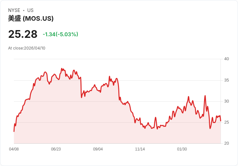238x166 pixels.
Task: Open the 美盛 (MOS.US) stock title
Action: point(31,18)
